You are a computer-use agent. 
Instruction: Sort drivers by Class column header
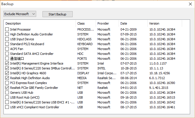[86, 23]
